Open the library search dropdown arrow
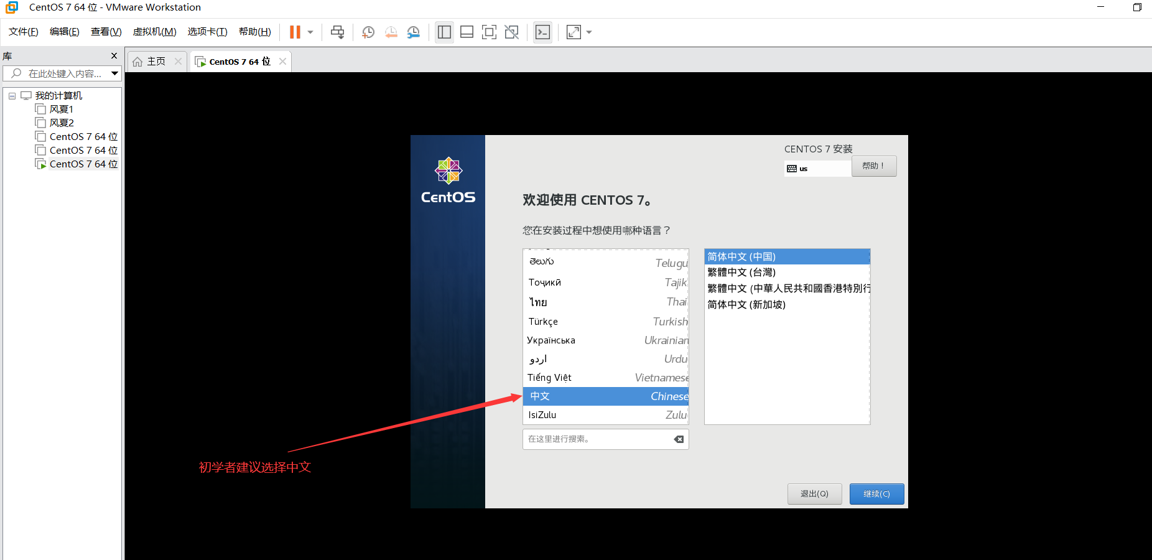Viewport: 1152px width, 560px height. coord(115,73)
